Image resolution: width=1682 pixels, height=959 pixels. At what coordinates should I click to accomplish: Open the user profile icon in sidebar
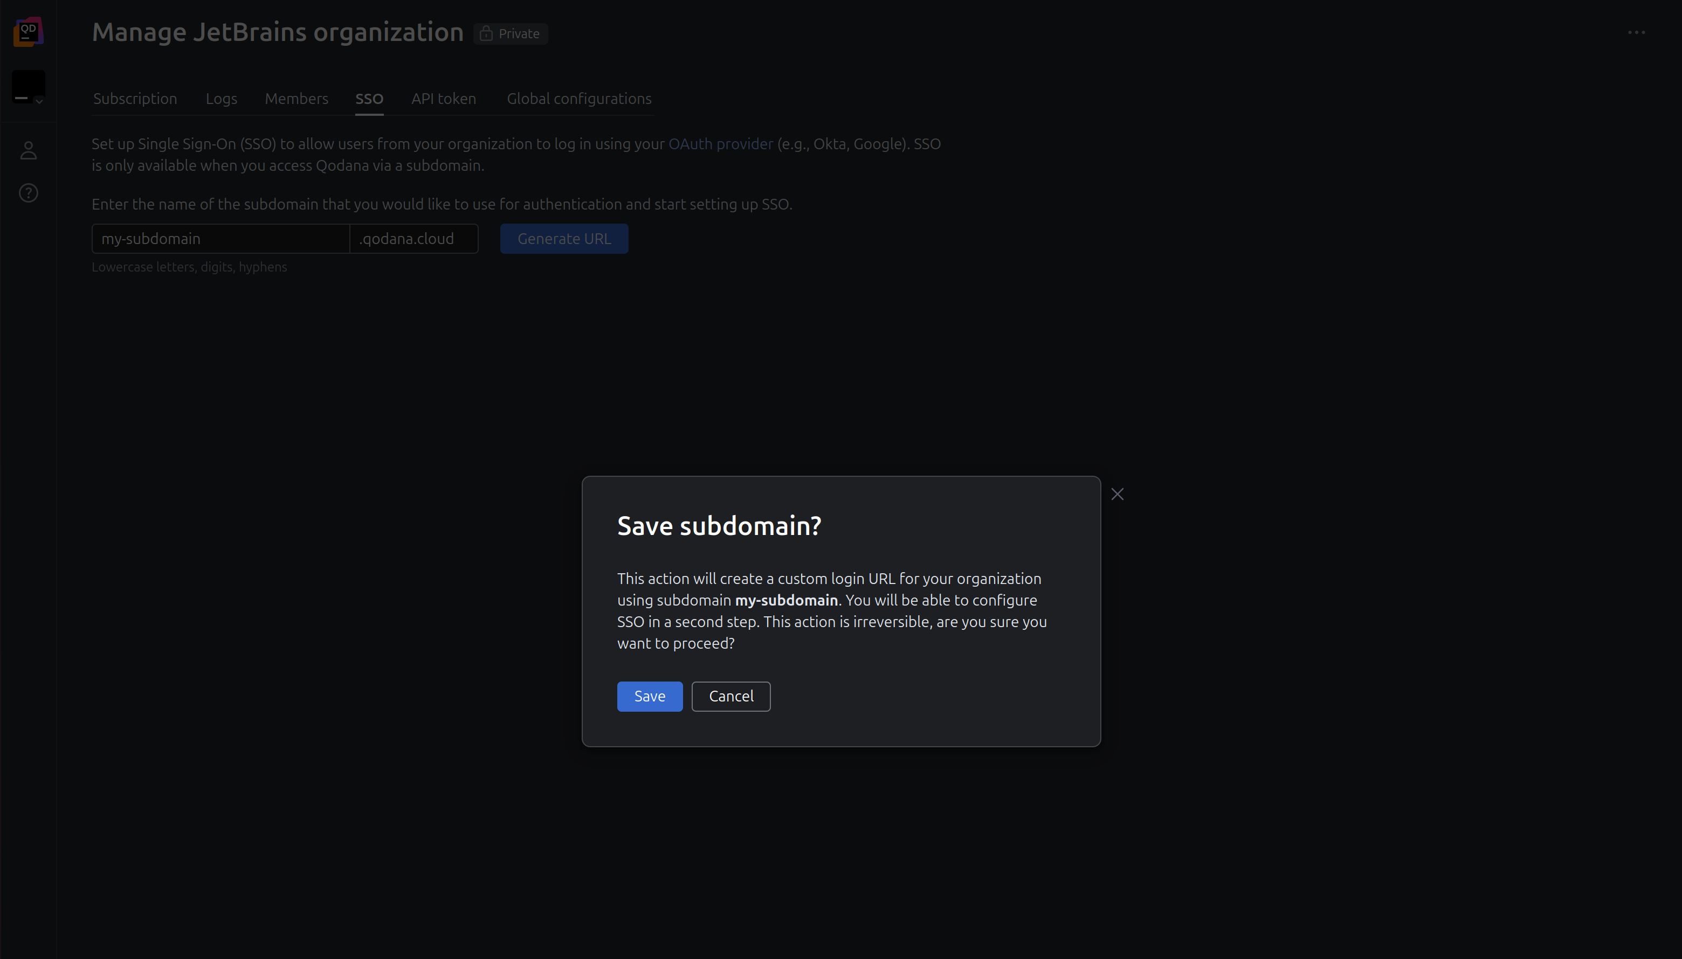(29, 150)
